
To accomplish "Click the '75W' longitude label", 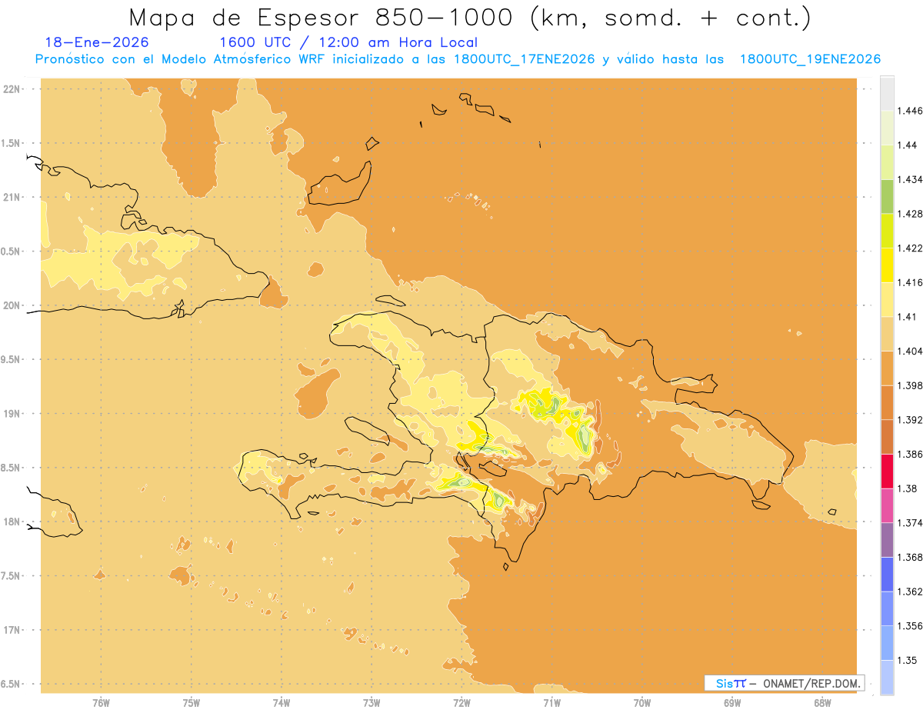I will pyautogui.click(x=192, y=703).
